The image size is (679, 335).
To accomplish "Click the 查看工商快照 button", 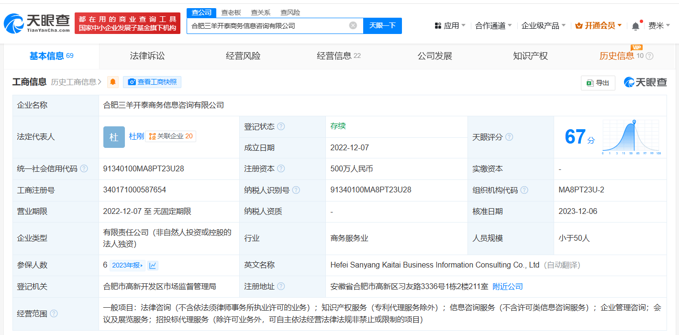I will (x=152, y=82).
